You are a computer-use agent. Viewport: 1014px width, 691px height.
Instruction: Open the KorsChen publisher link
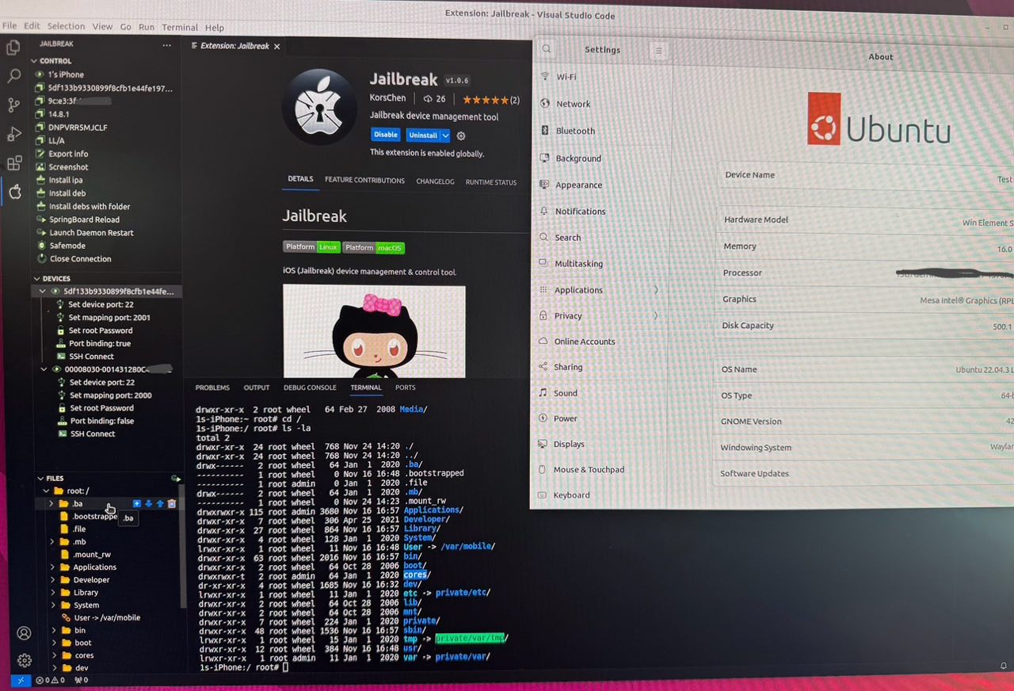[387, 98]
